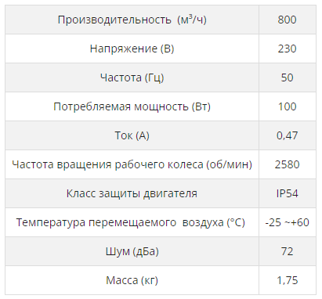Select the 72 noise value
The image size is (322, 299).
(x=287, y=251)
